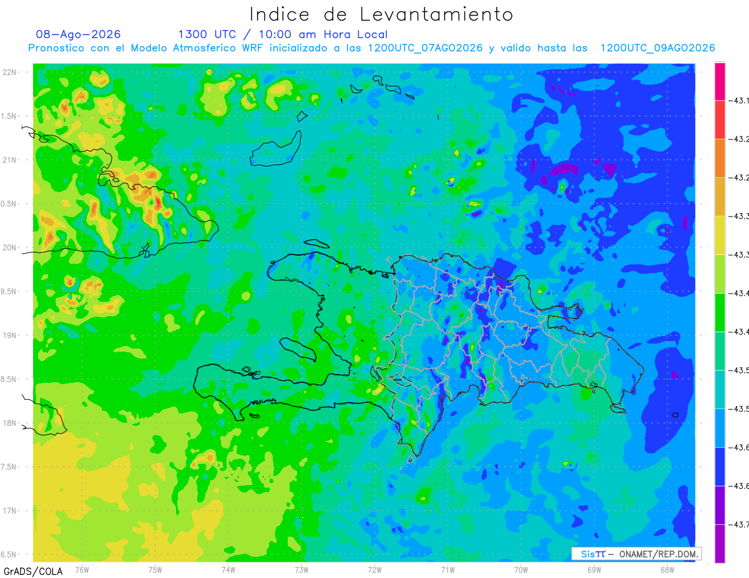Click the 18N latitude label
The height and width of the screenshot is (578, 749).
coord(9,423)
